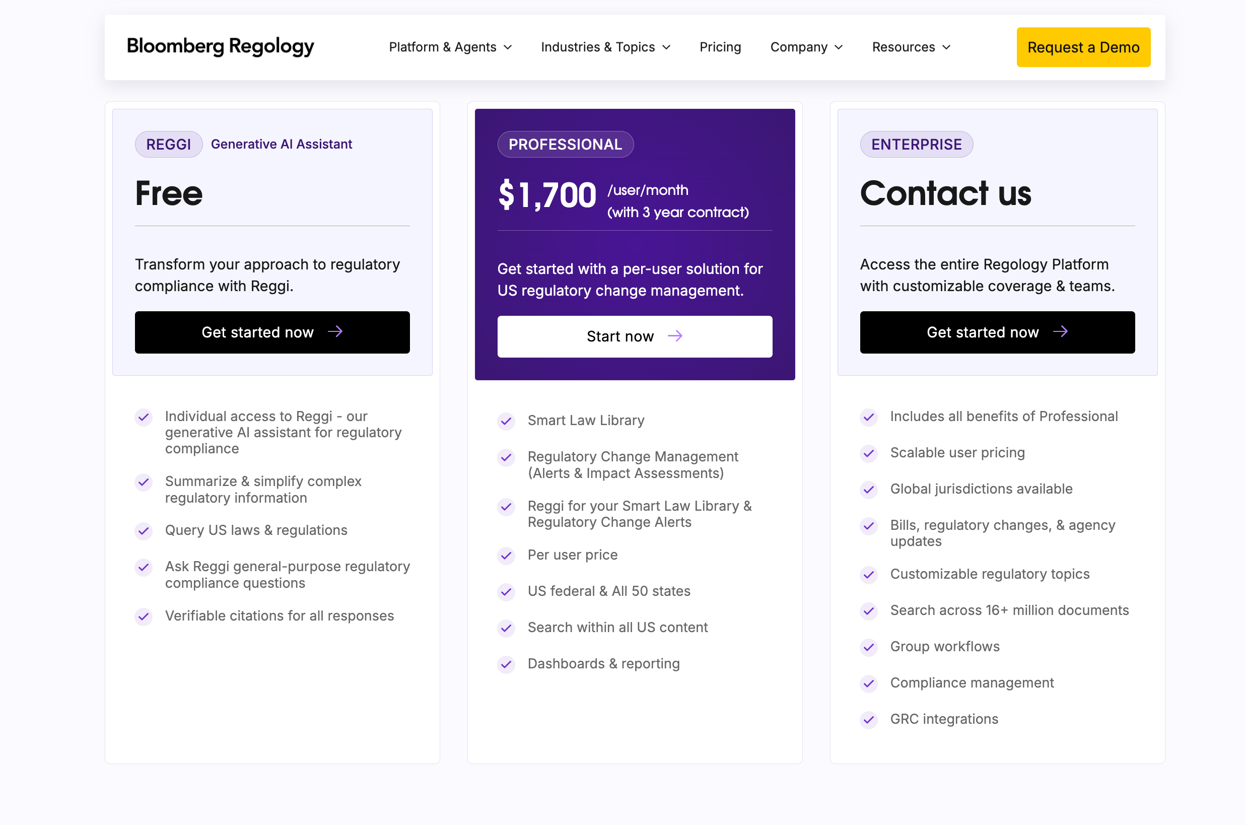Click checkmark next to Regulatory Change Management
Screen dimensions: 1245x825
tap(506, 457)
